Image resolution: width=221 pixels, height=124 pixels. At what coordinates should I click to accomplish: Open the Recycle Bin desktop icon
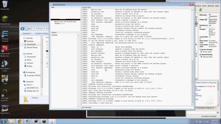coord(5,6)
